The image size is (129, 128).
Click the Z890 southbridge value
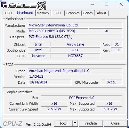(76, 50)
